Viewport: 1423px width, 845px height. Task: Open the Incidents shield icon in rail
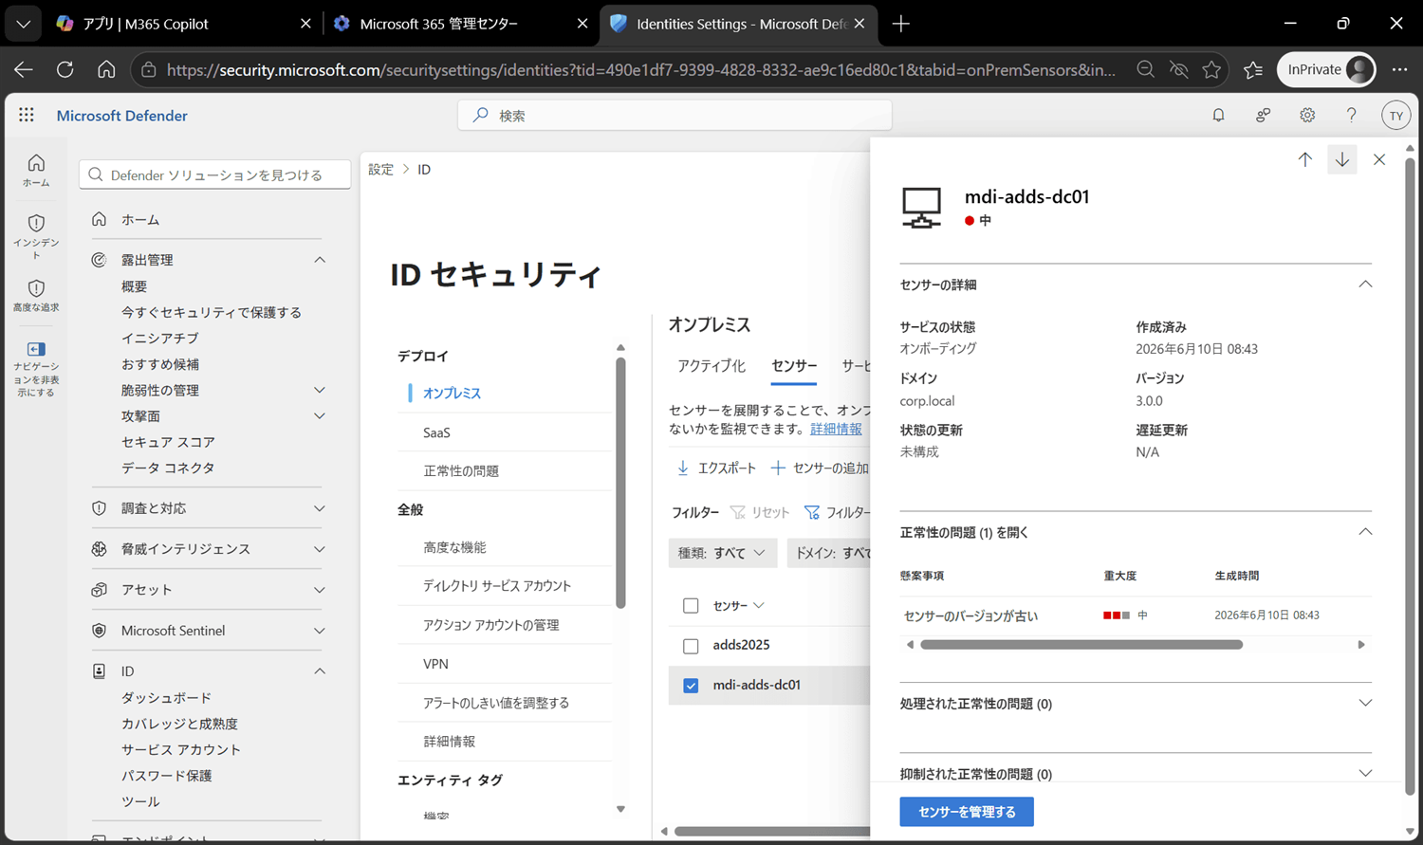pyautogui.click(x=36, y=235)
